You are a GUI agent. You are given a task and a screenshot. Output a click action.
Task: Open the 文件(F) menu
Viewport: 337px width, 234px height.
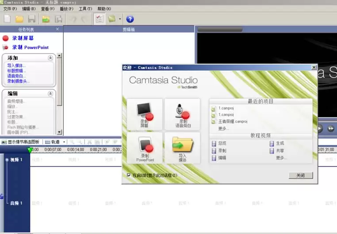(10, 9)
